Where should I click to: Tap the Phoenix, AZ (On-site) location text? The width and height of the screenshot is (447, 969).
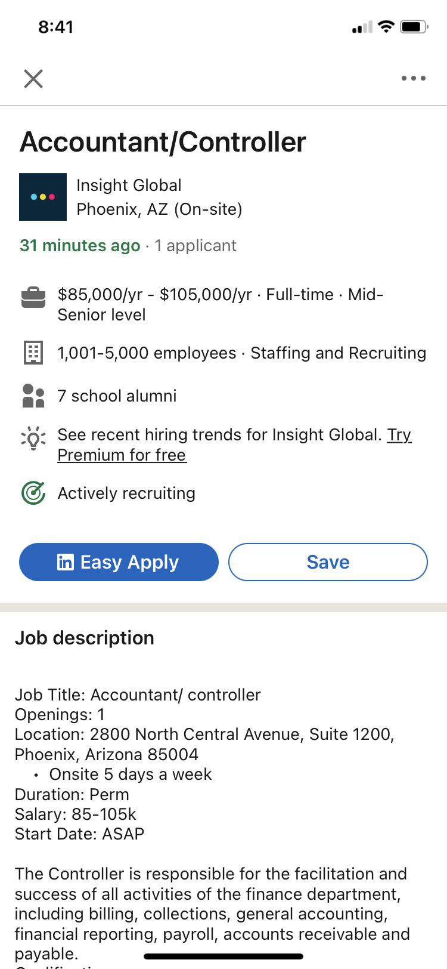(159, 209)
